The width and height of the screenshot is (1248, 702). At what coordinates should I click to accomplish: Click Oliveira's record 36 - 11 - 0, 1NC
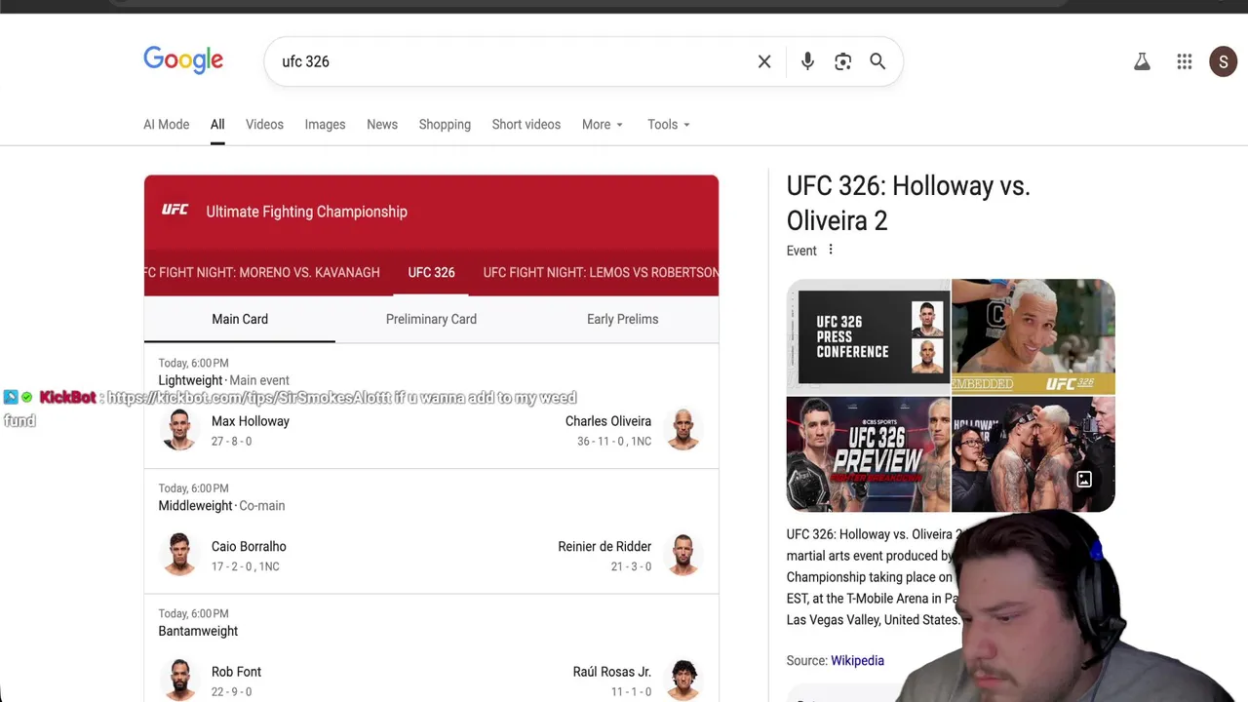click(614, 441)
